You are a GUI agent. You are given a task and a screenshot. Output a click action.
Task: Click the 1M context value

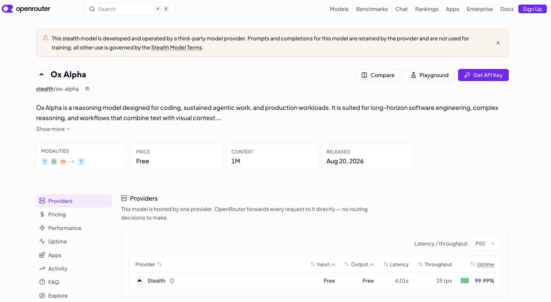[235, 161]
